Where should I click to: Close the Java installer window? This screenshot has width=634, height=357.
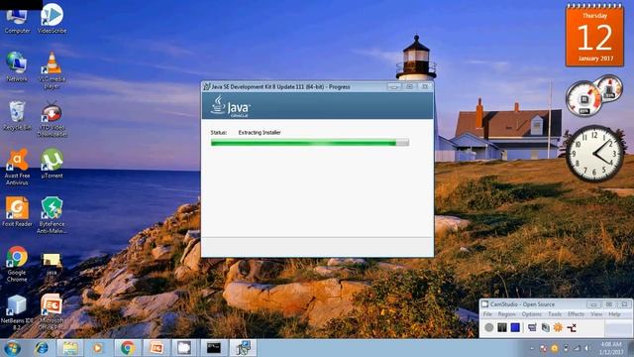(x=425, y=86)
